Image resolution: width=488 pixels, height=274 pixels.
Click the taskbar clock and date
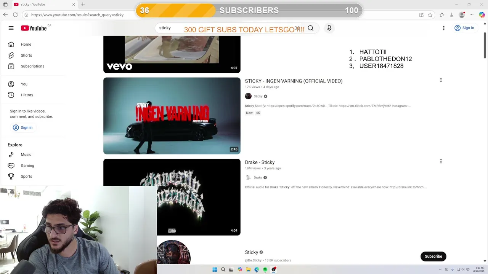(478, 269)
